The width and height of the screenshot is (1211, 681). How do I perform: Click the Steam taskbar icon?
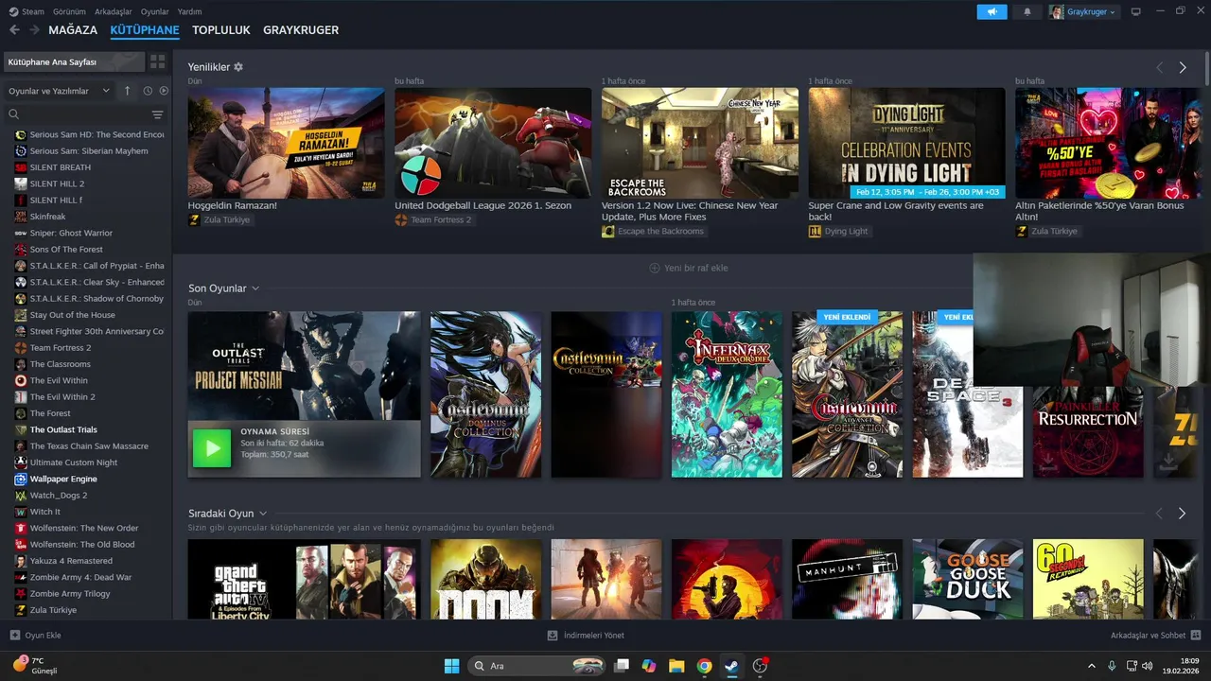point(731,666)
